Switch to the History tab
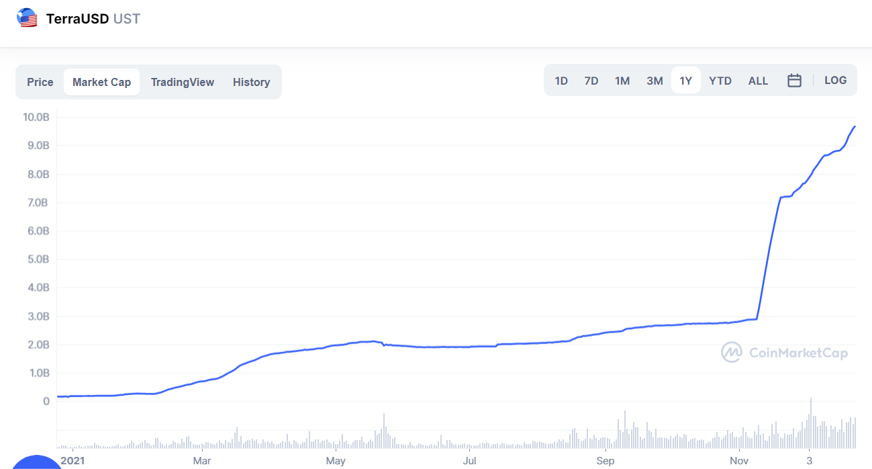Screen dimensions: 872x469 click(x=252, y=82)
